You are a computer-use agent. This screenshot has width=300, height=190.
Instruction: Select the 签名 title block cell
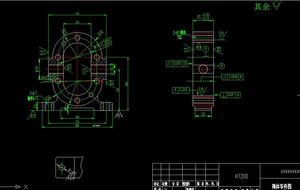click(200, 184)
